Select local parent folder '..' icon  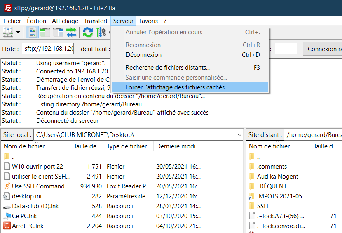coord(7,156)
